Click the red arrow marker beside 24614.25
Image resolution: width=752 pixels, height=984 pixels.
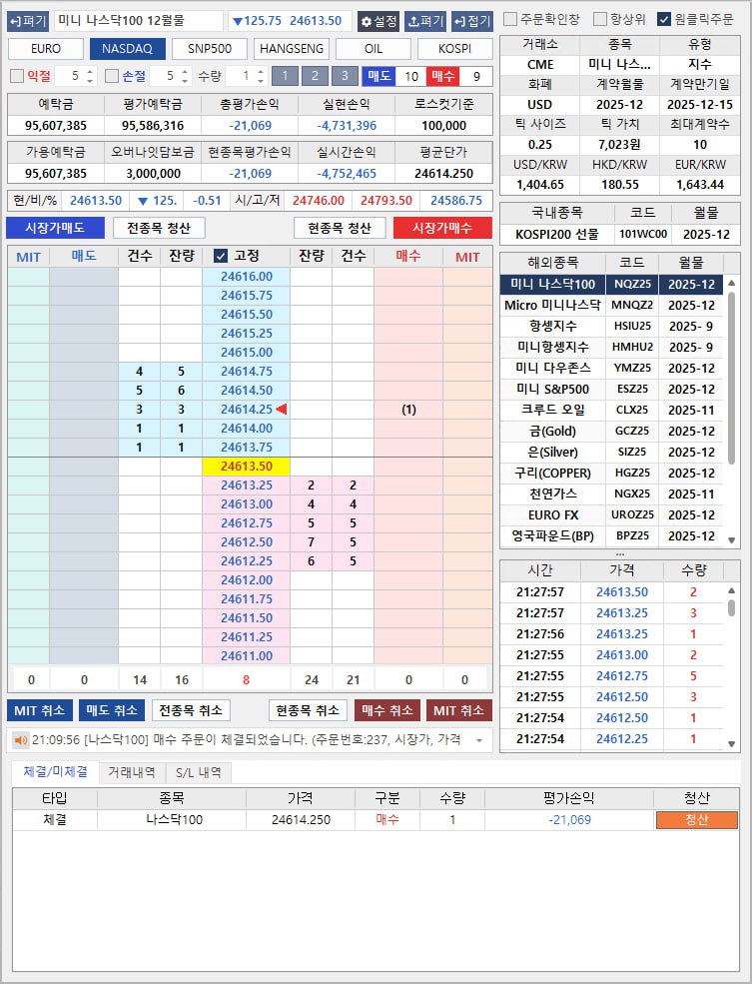(x=282, y=410)
